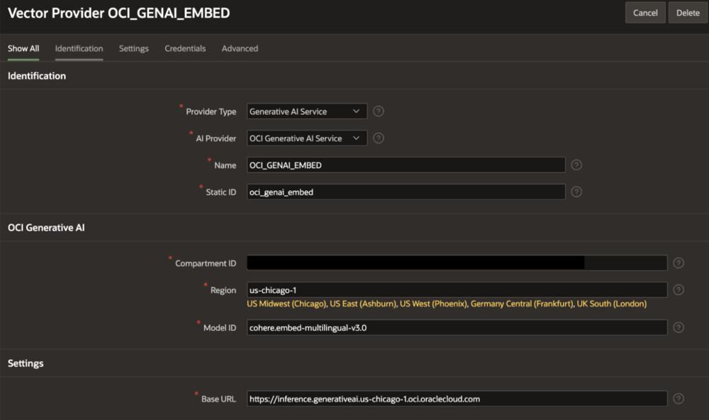Screen dimensions: 709x420
Task: Expand the AI Provider dropdown
Action: [x=307, y=138]
